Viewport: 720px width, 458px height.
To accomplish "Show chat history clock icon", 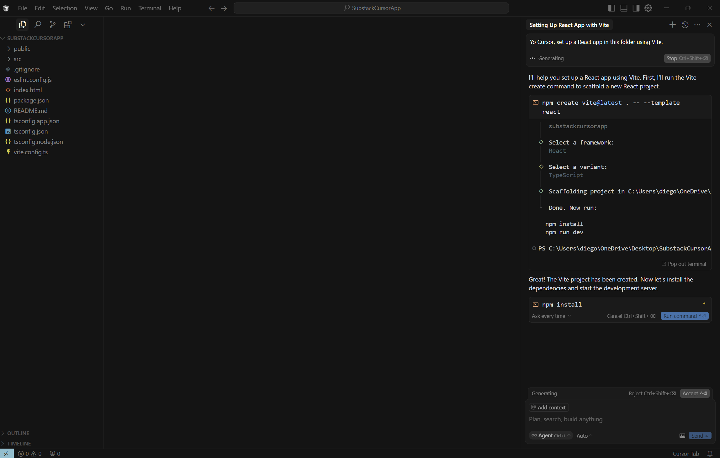I will pyautogui.click(x=685, y=25).
